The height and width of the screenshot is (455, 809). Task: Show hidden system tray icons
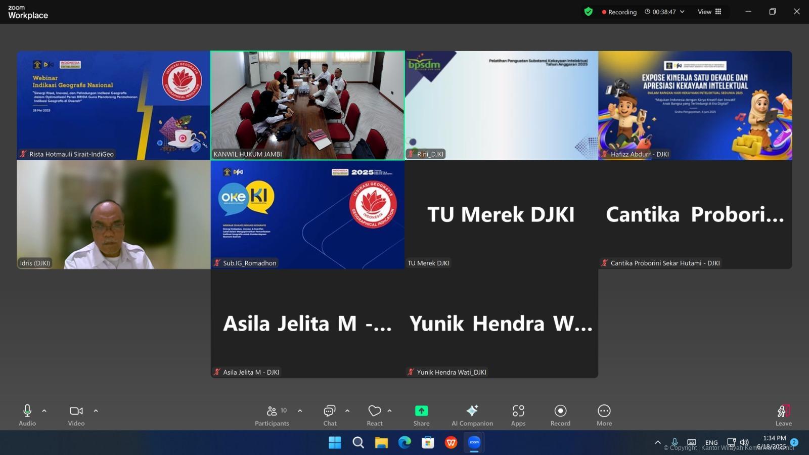coord(658,442)
